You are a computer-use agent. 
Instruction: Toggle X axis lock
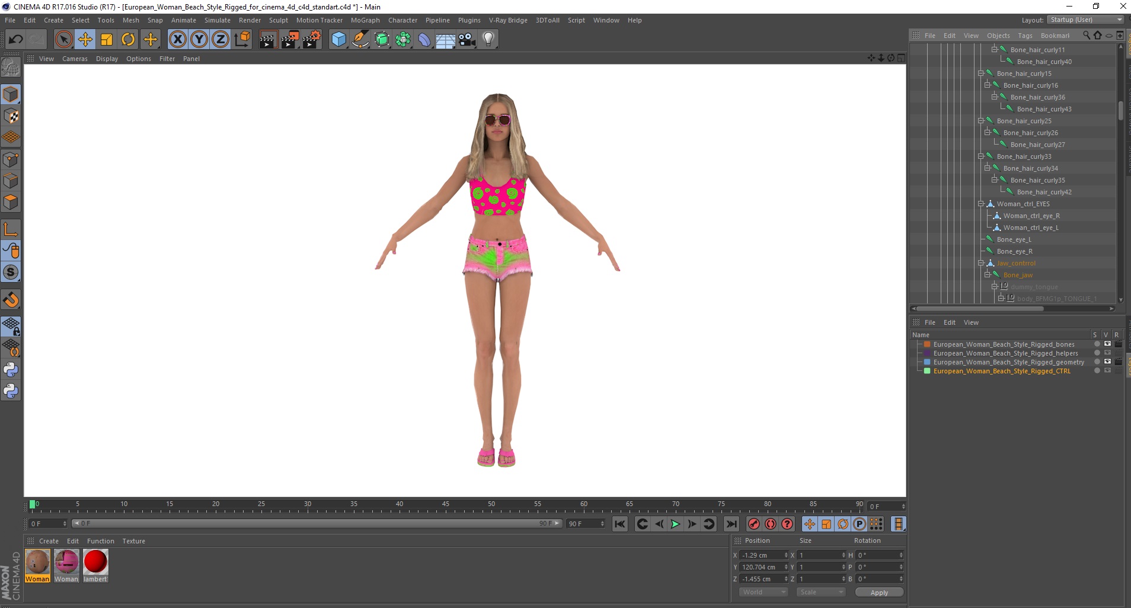178,40
